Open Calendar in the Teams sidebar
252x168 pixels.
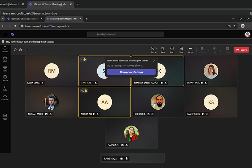[5, 78]
